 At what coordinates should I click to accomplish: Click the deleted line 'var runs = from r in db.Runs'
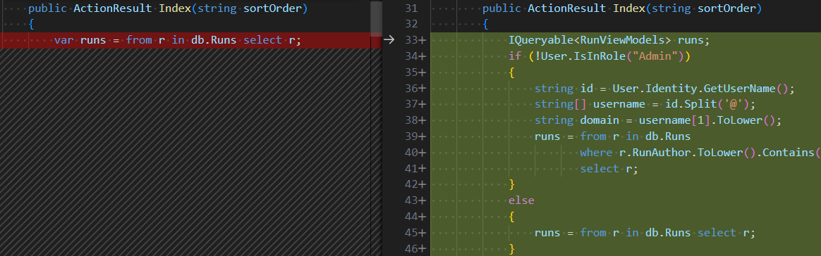[x=186, y=40]
